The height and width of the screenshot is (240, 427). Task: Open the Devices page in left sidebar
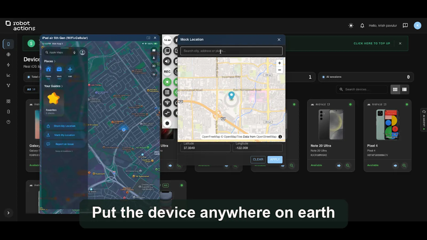click(x=8, y=44)
